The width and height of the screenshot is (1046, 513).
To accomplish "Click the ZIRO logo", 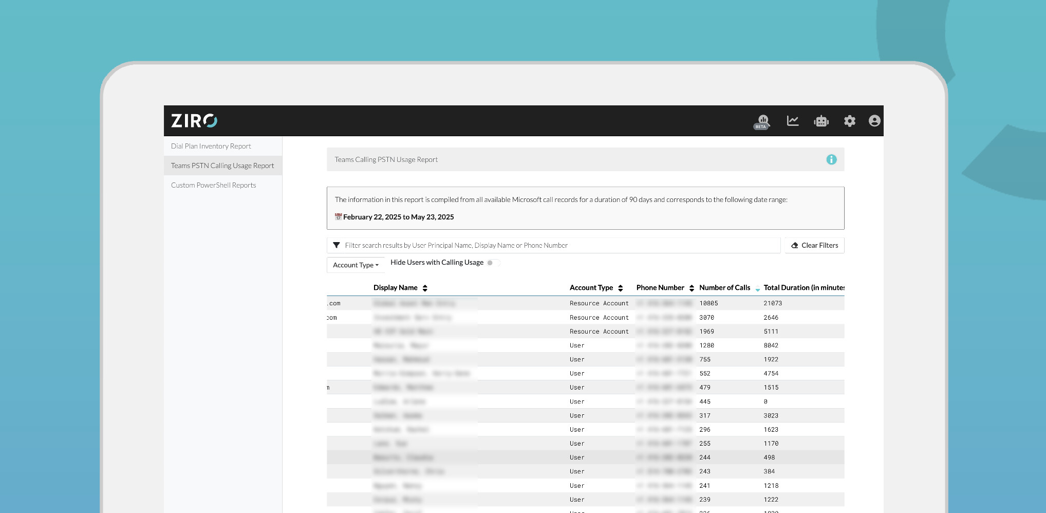I will [x=194, y=121].
